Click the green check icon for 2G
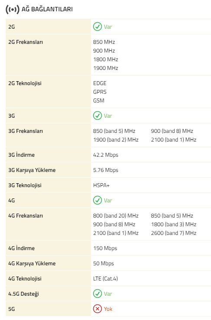 click(x=97, y=26)
